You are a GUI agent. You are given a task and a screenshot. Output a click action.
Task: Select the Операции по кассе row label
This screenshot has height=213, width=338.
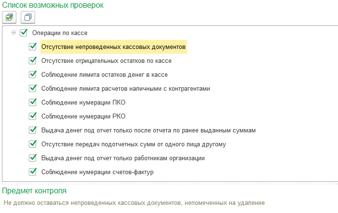(x=60, y=33)
